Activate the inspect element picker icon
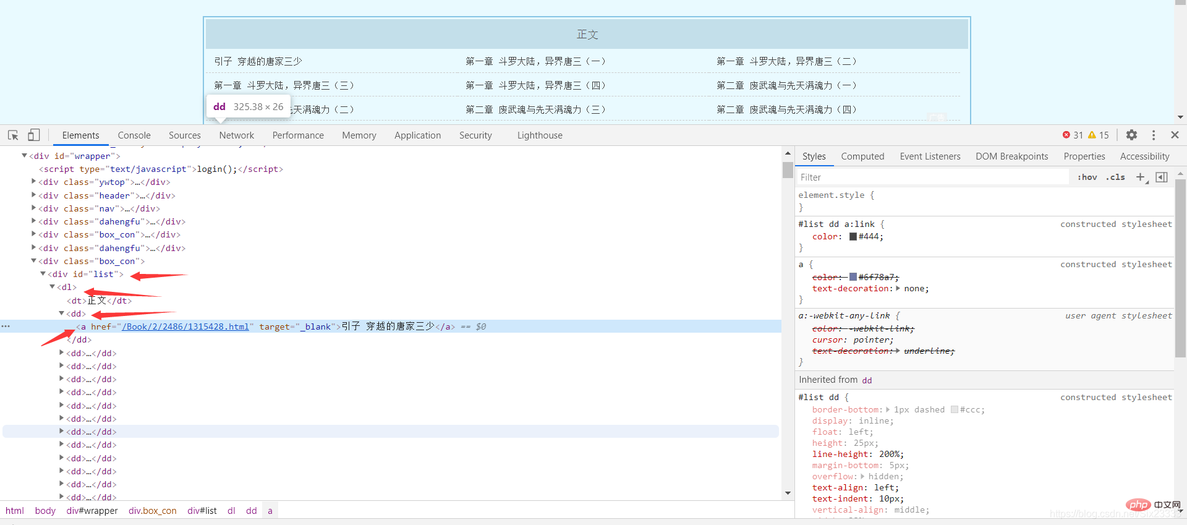Screen dimensions: 1187x525 (x=13, y=135)
